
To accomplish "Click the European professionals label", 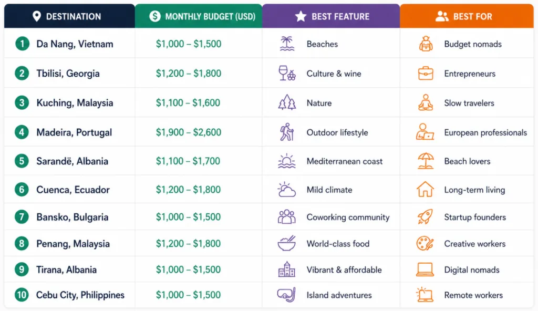I will click(485, 132).
